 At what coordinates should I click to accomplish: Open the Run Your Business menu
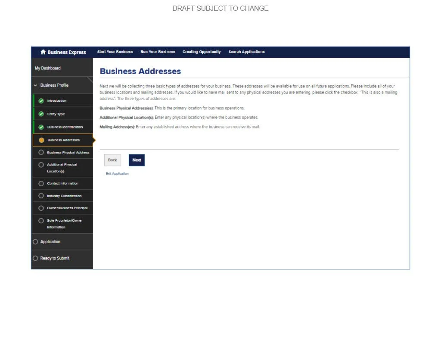[x=158, y=52]
